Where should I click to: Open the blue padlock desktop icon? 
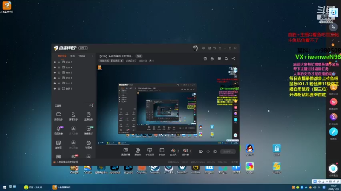(x=277, y=150)
